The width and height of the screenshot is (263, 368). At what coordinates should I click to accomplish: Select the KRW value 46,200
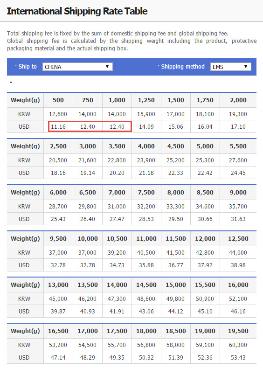87,299
